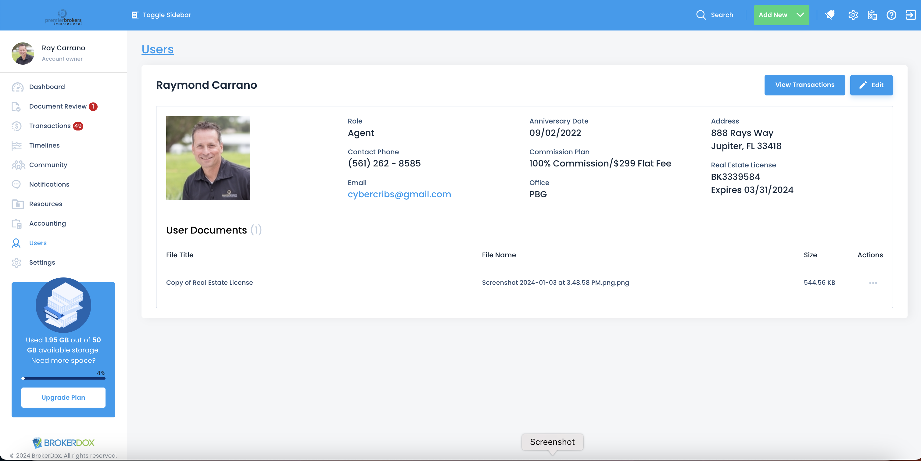Click the 544.56 KB size value
Viewport: 921px width, 461px height.
pyautogui.click(x=819, y=283)
